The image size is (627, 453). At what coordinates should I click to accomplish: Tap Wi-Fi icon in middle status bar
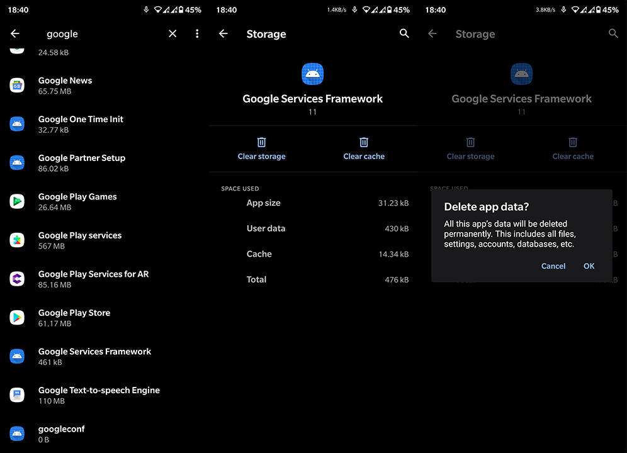tap(366, 9)
